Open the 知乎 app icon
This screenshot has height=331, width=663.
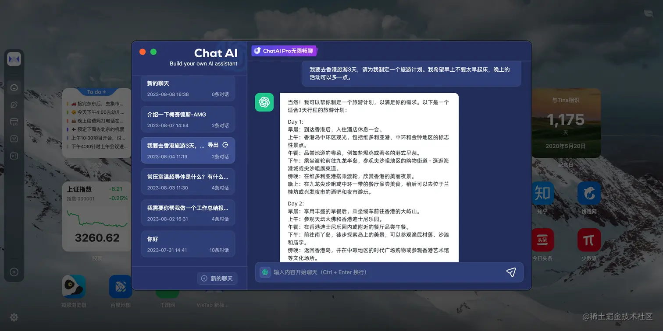542,193
